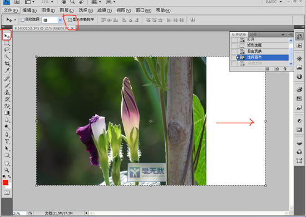Viewport: 306px width, 217px height.
Task: Expand the status bar info arrow
Action: (86, 213)
